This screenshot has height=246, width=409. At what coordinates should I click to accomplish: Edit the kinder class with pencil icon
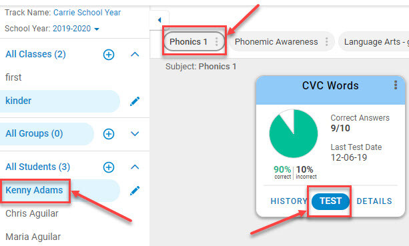coord(135,101)
